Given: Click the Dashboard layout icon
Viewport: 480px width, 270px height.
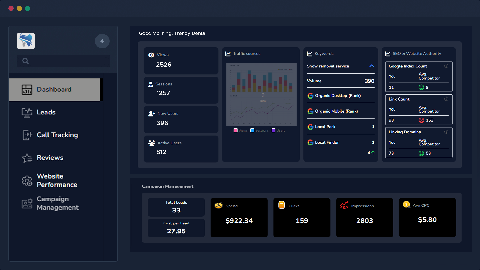Looking at the screenshot, I should click(x=27, y=90).
